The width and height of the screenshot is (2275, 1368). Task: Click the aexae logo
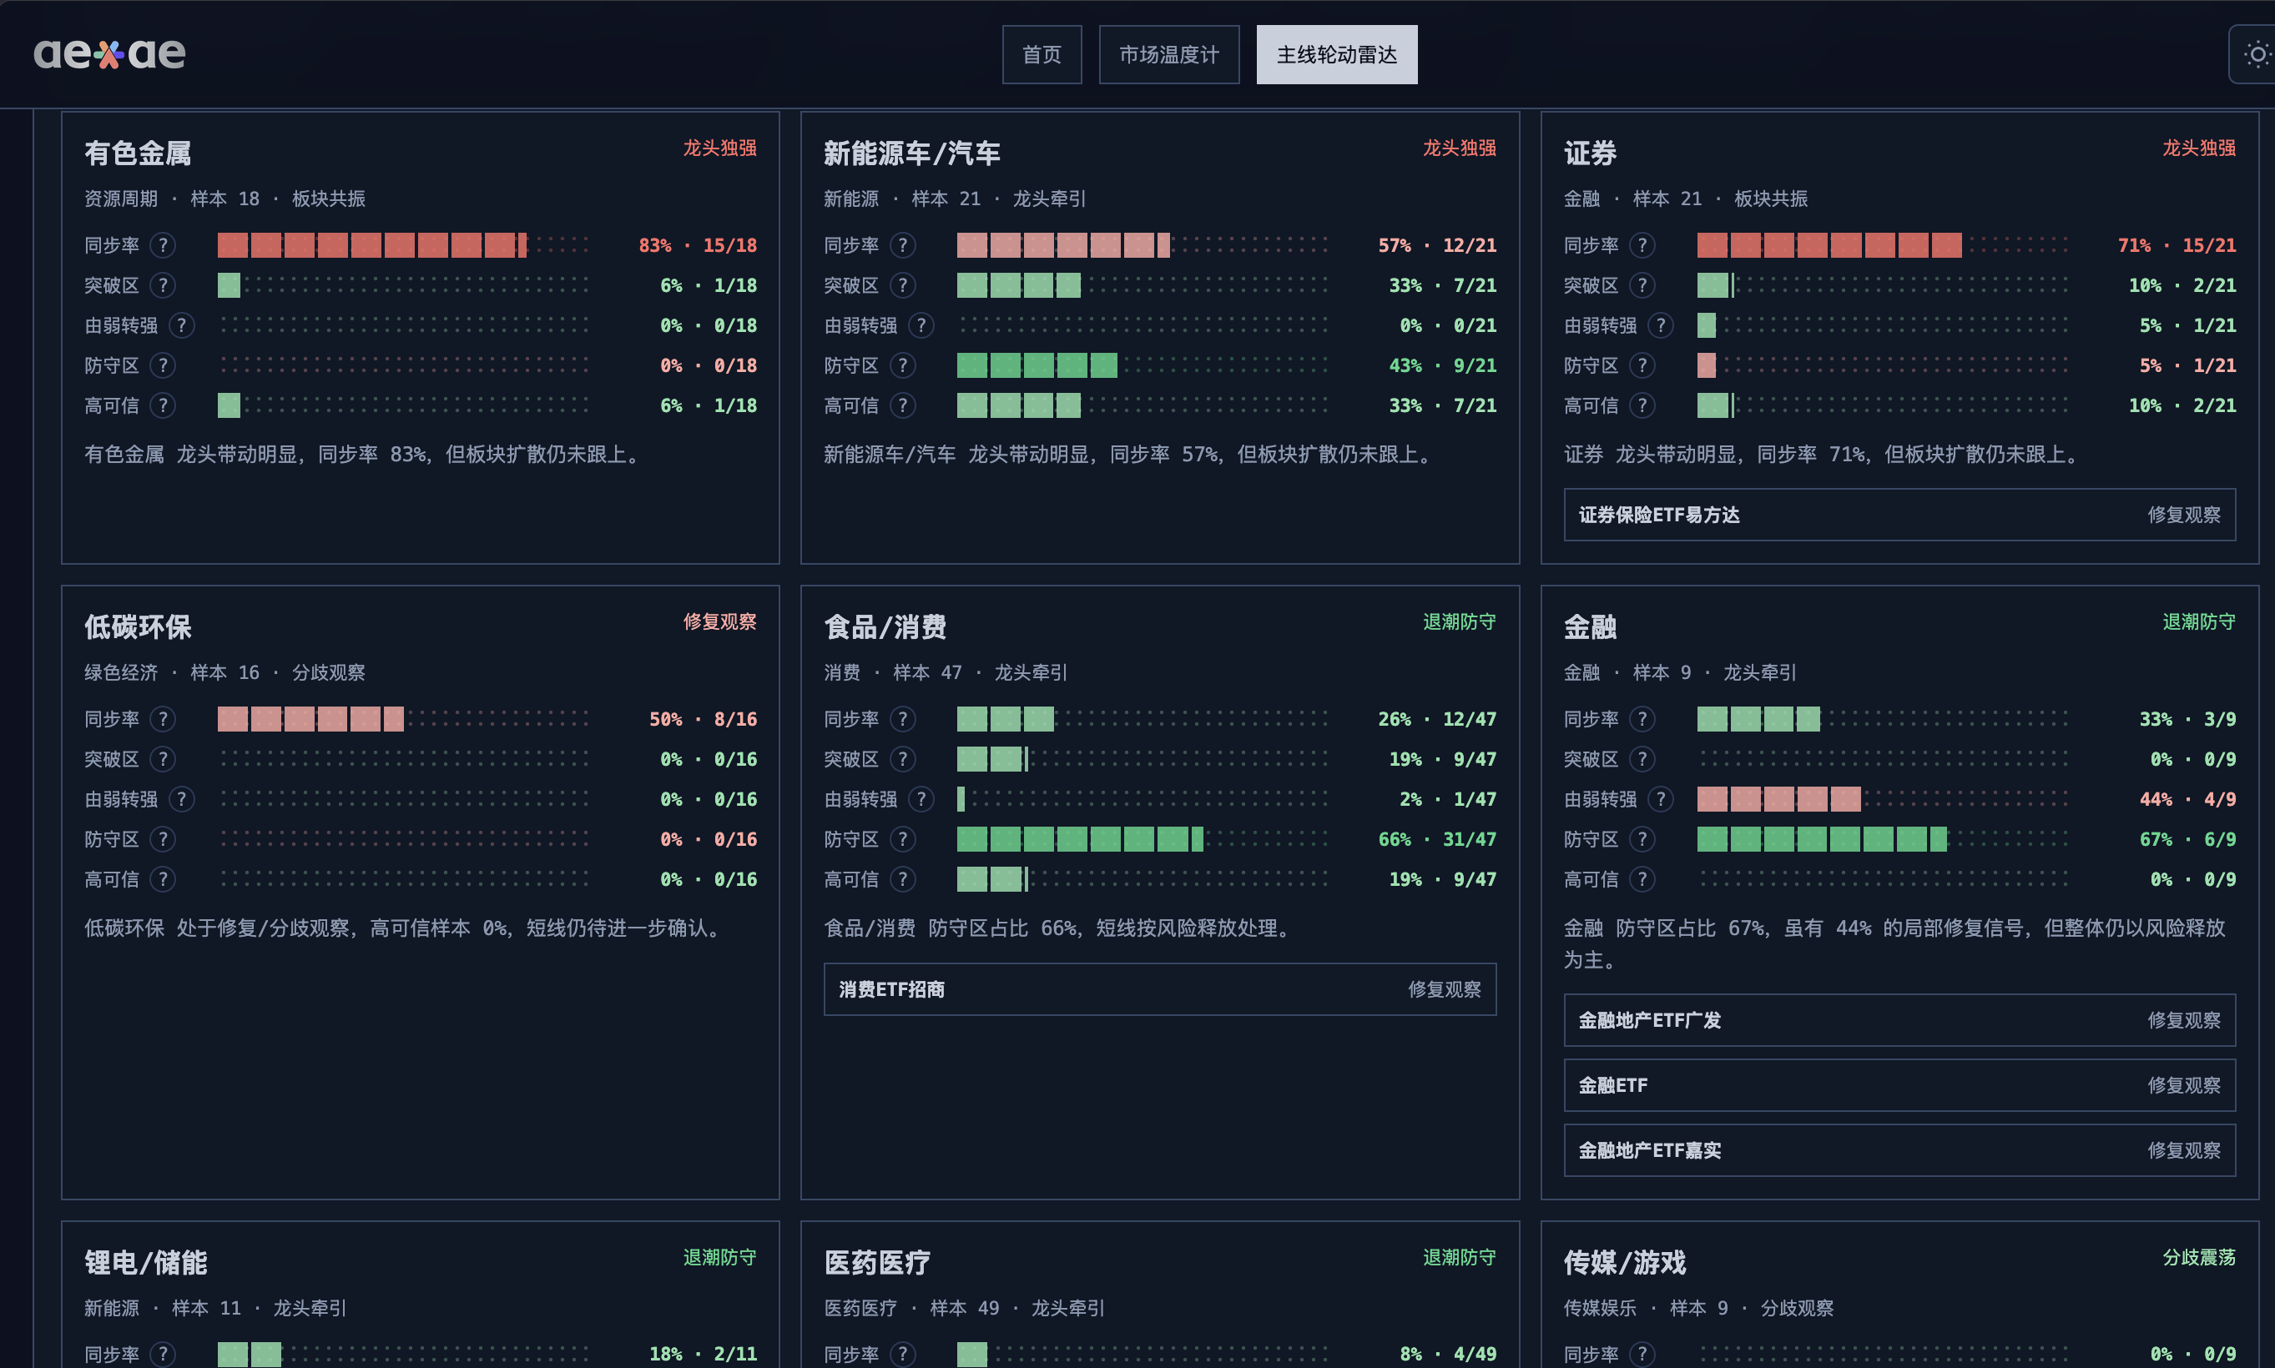pos(109,54)
